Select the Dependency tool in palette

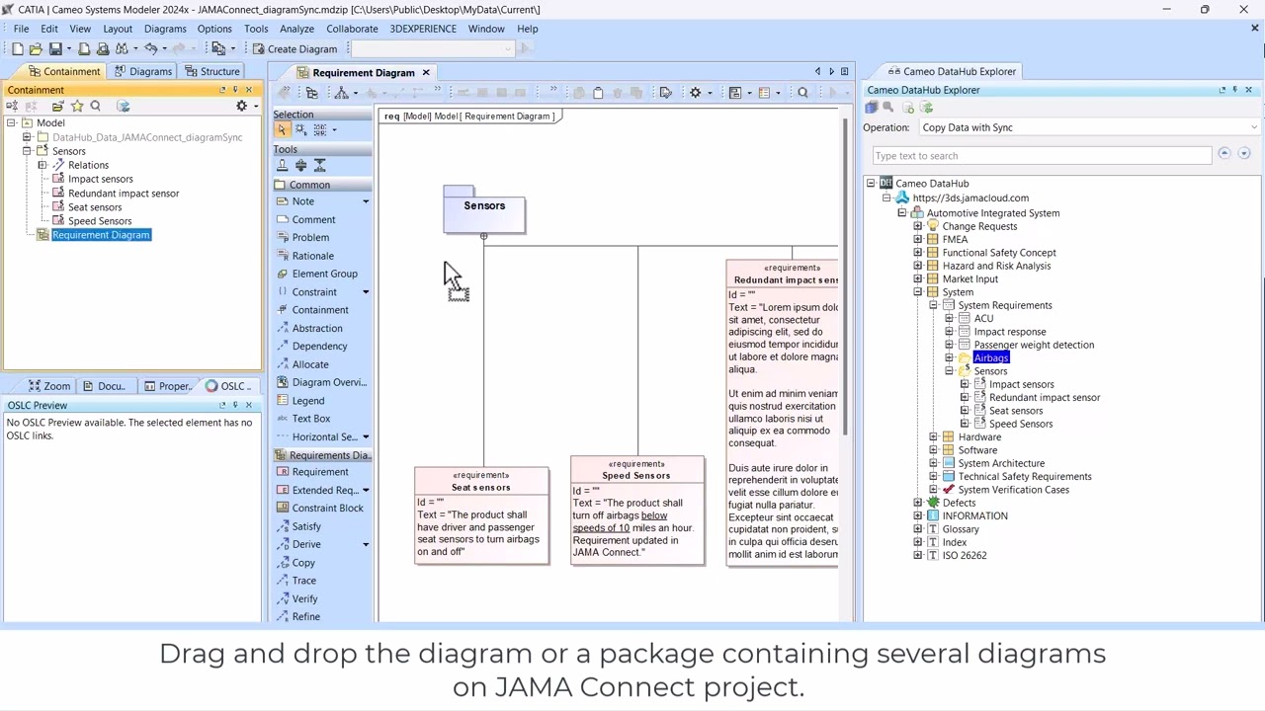point(319,347)
